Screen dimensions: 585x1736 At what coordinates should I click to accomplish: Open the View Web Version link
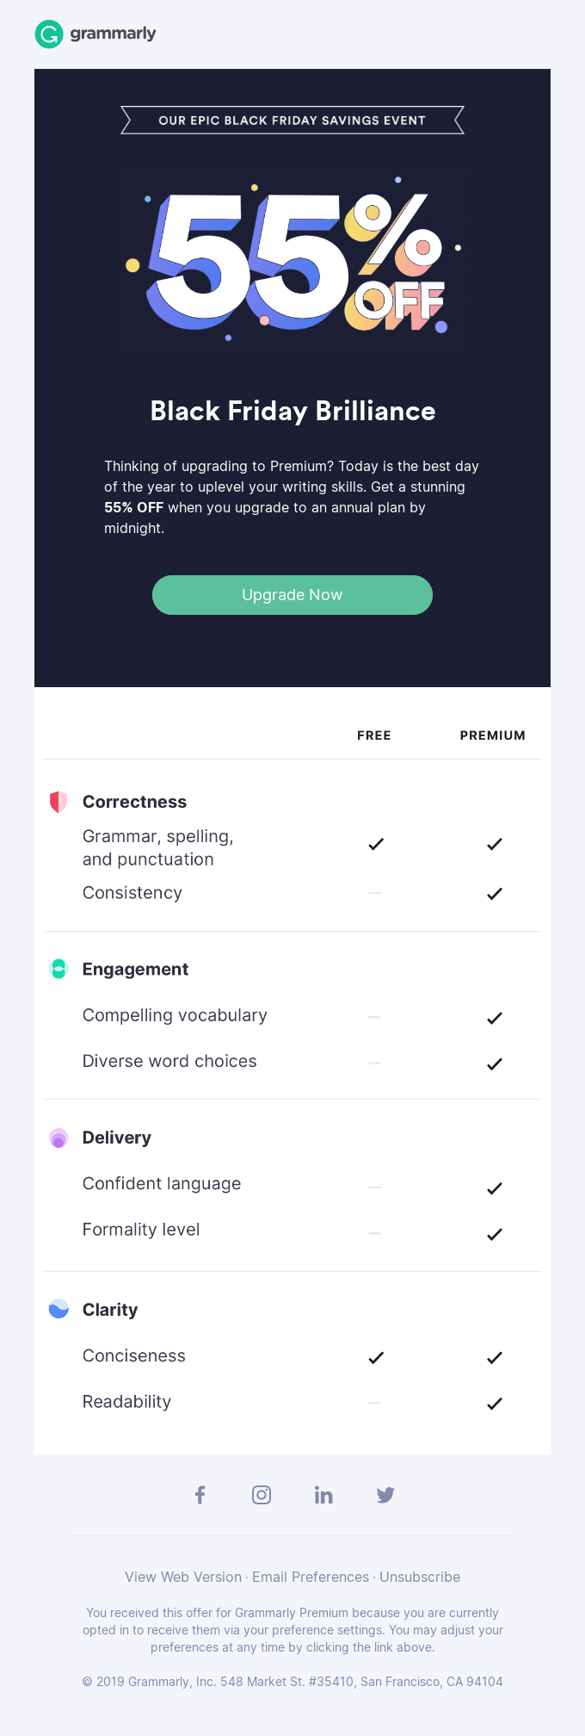(183, 1577)
